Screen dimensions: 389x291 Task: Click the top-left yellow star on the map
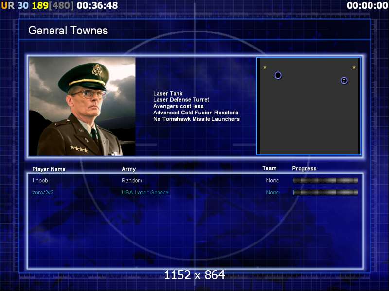265,67
